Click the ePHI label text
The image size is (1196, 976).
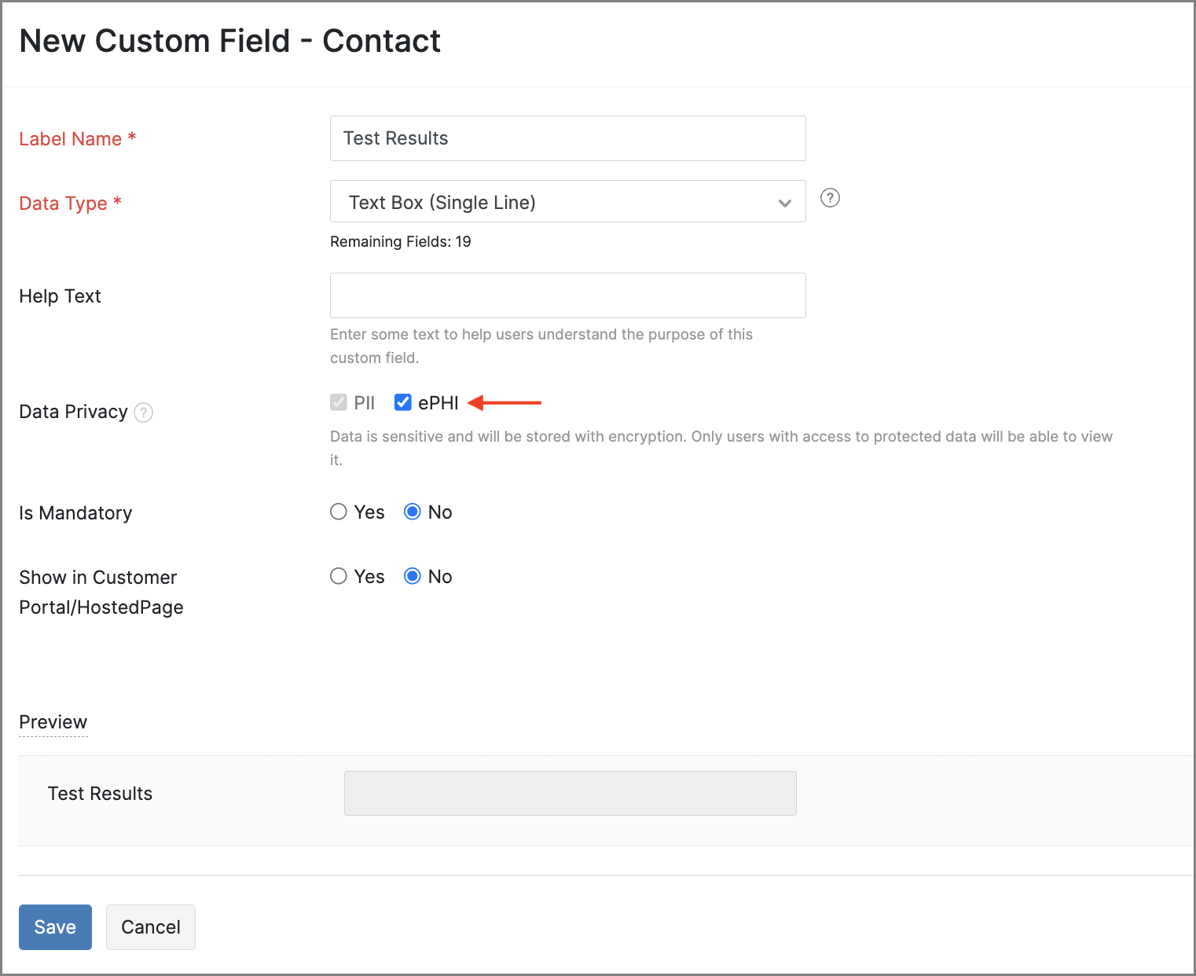pos(438,403)
